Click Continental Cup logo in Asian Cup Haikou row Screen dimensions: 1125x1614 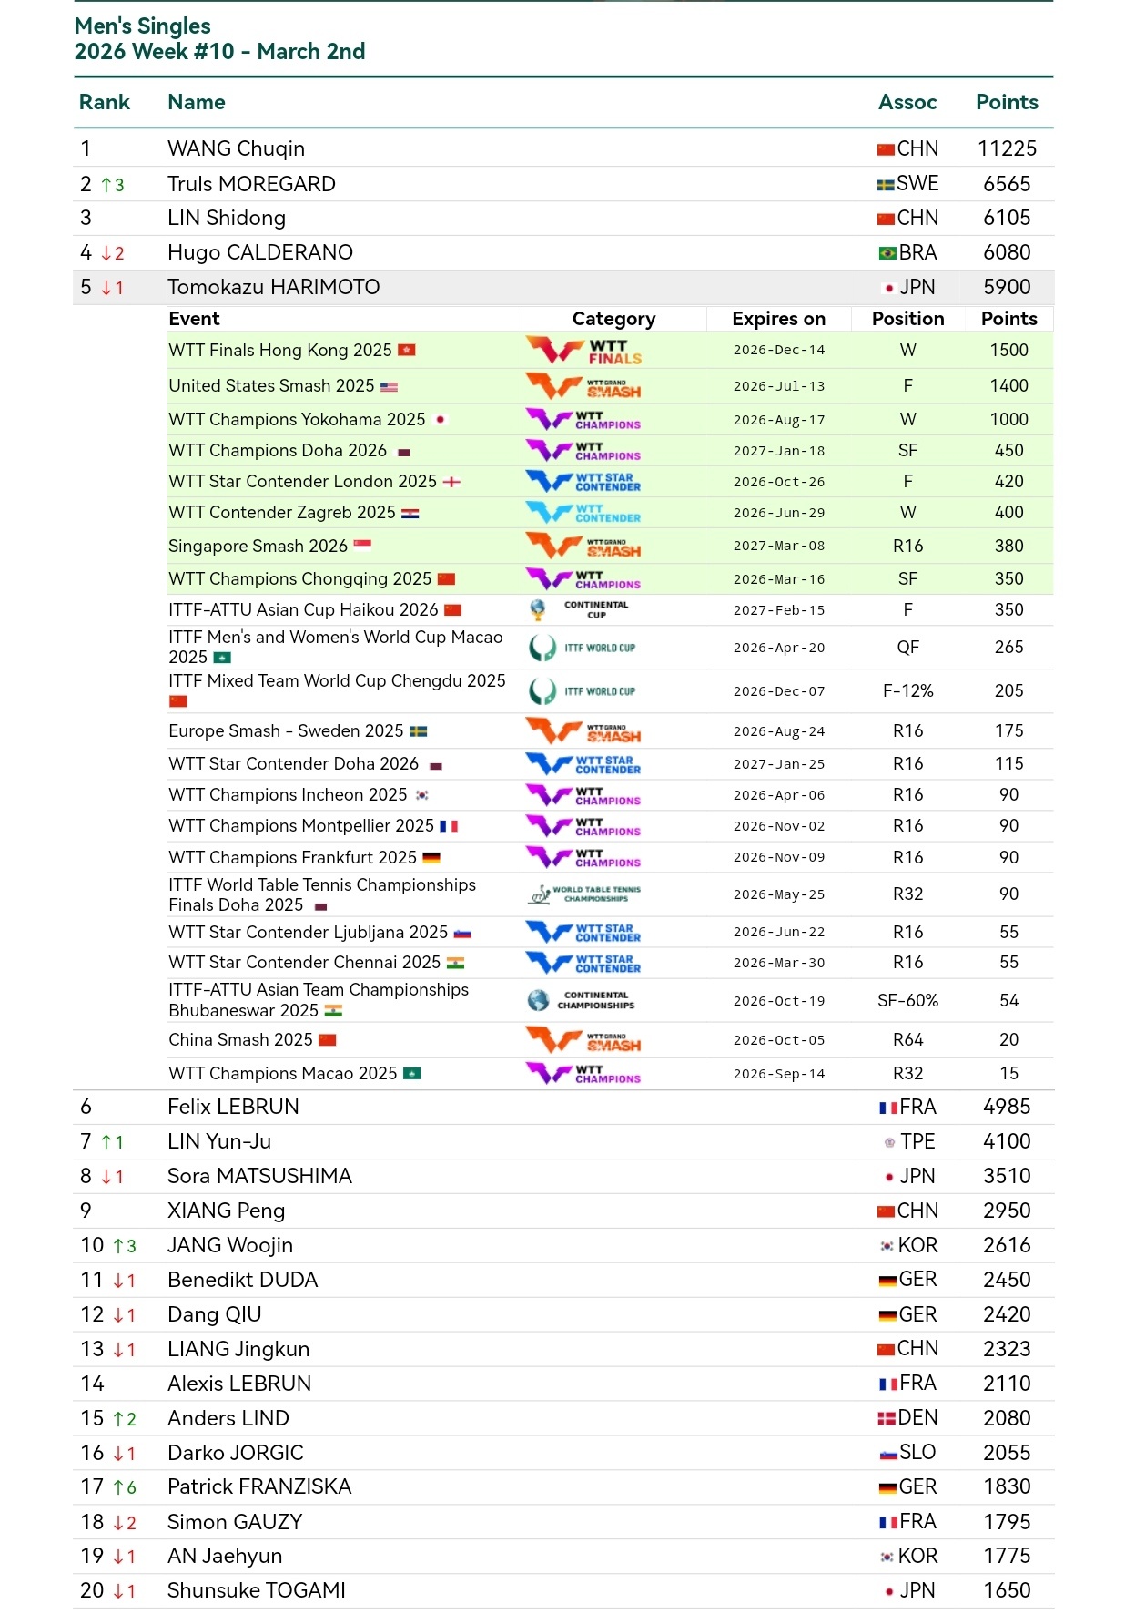click(580, 610)
